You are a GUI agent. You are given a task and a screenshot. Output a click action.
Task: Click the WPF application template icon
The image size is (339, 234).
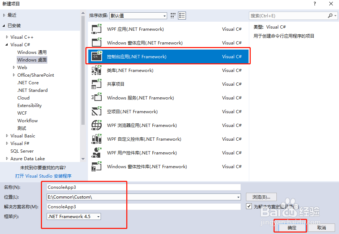point(97,29)
